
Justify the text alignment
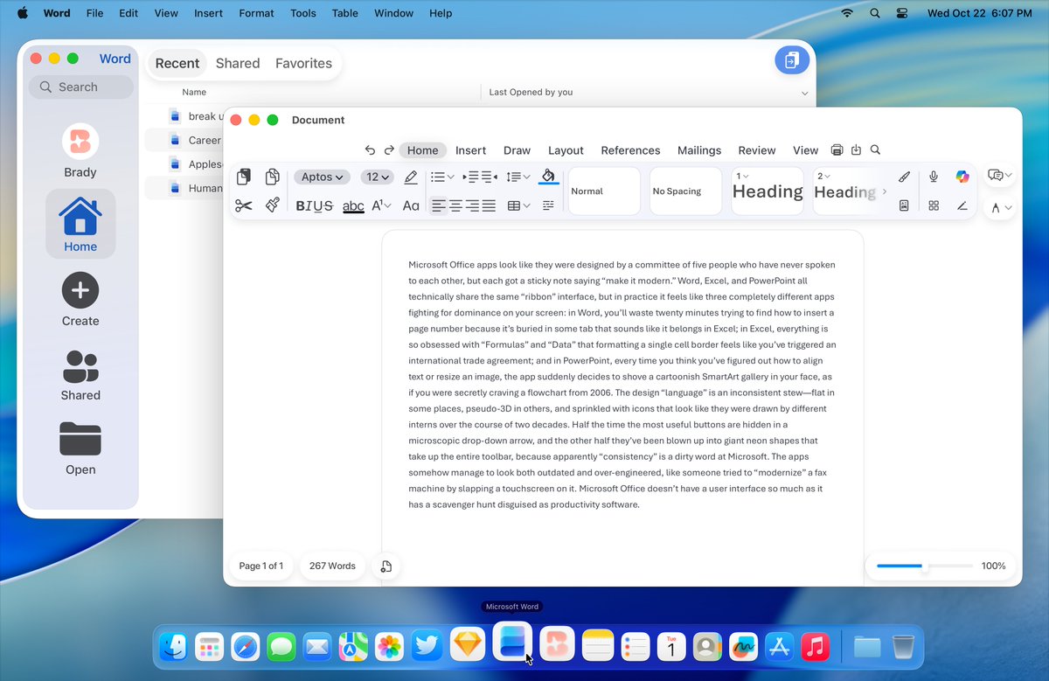pyautogui.click(x=489, y=205)
